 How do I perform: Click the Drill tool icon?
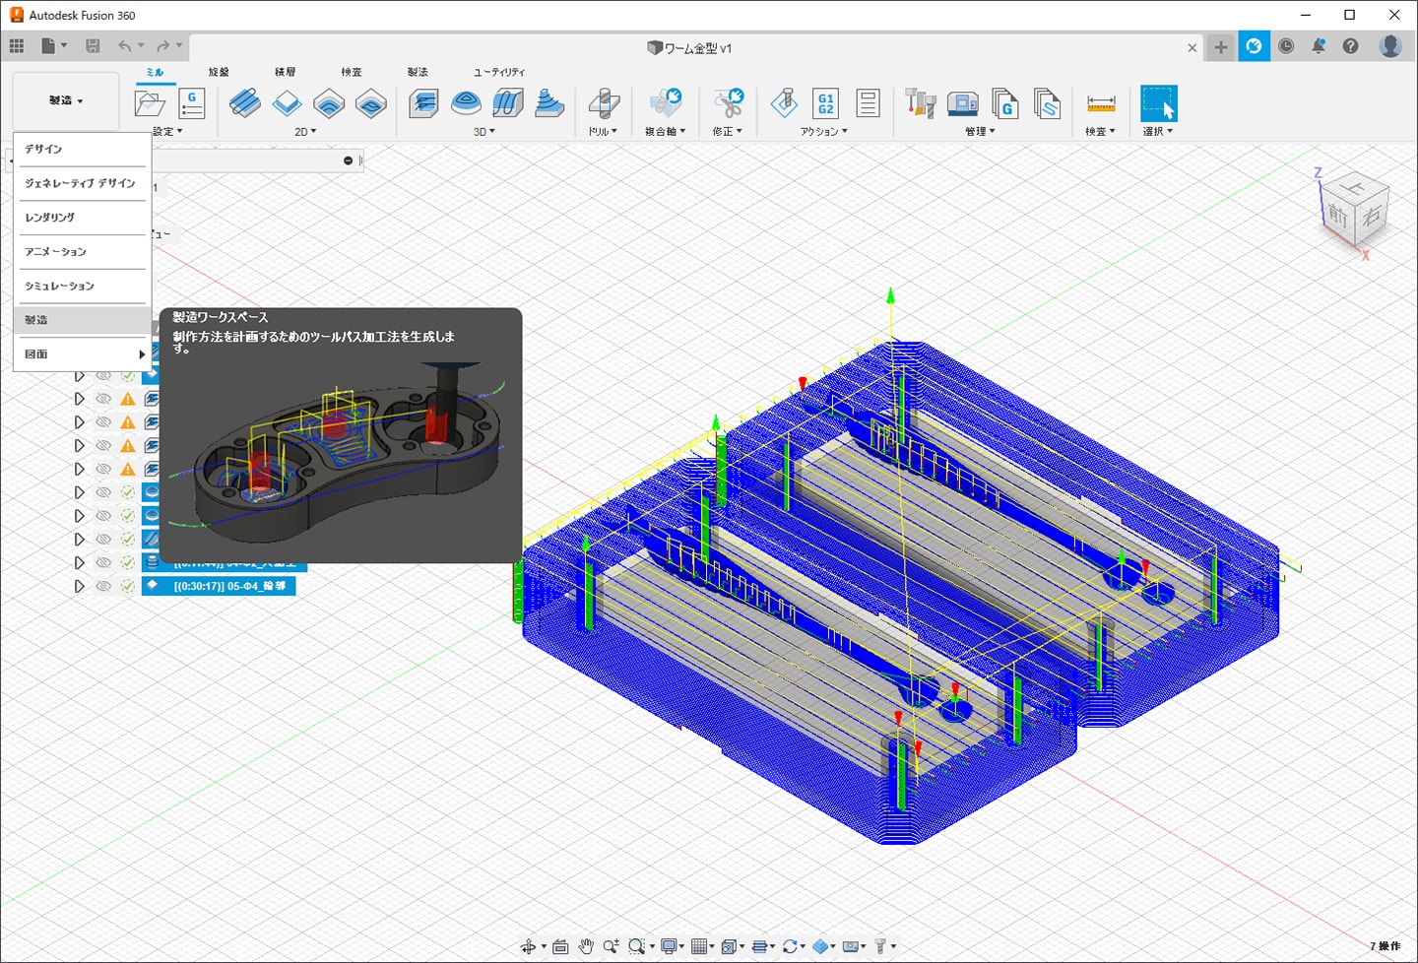pos(603,103)
